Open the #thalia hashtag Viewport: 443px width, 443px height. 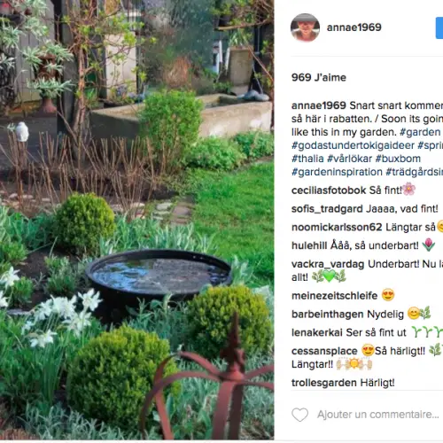(307, 159)
